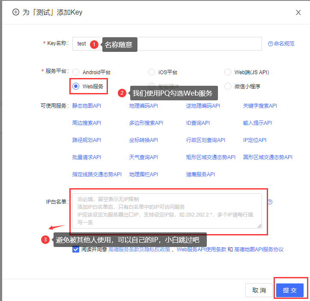Select the 智能硬件 radio button
The image size is (310, 301).
[x=152, y=86]
